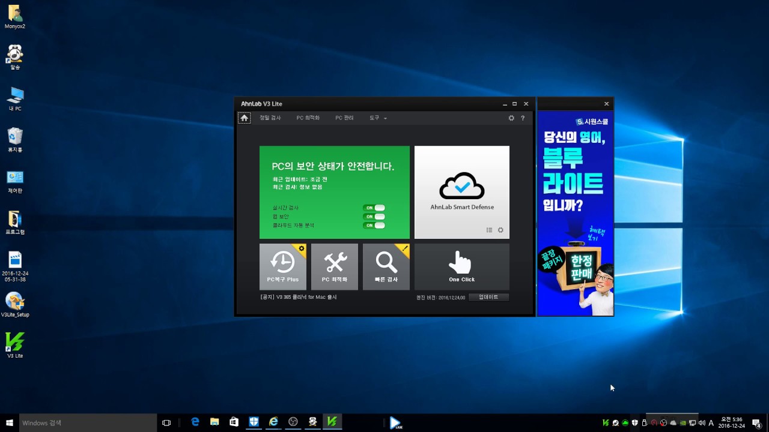Open the volume control tray icon
The image size is (769, 432).
click(702, 423)
